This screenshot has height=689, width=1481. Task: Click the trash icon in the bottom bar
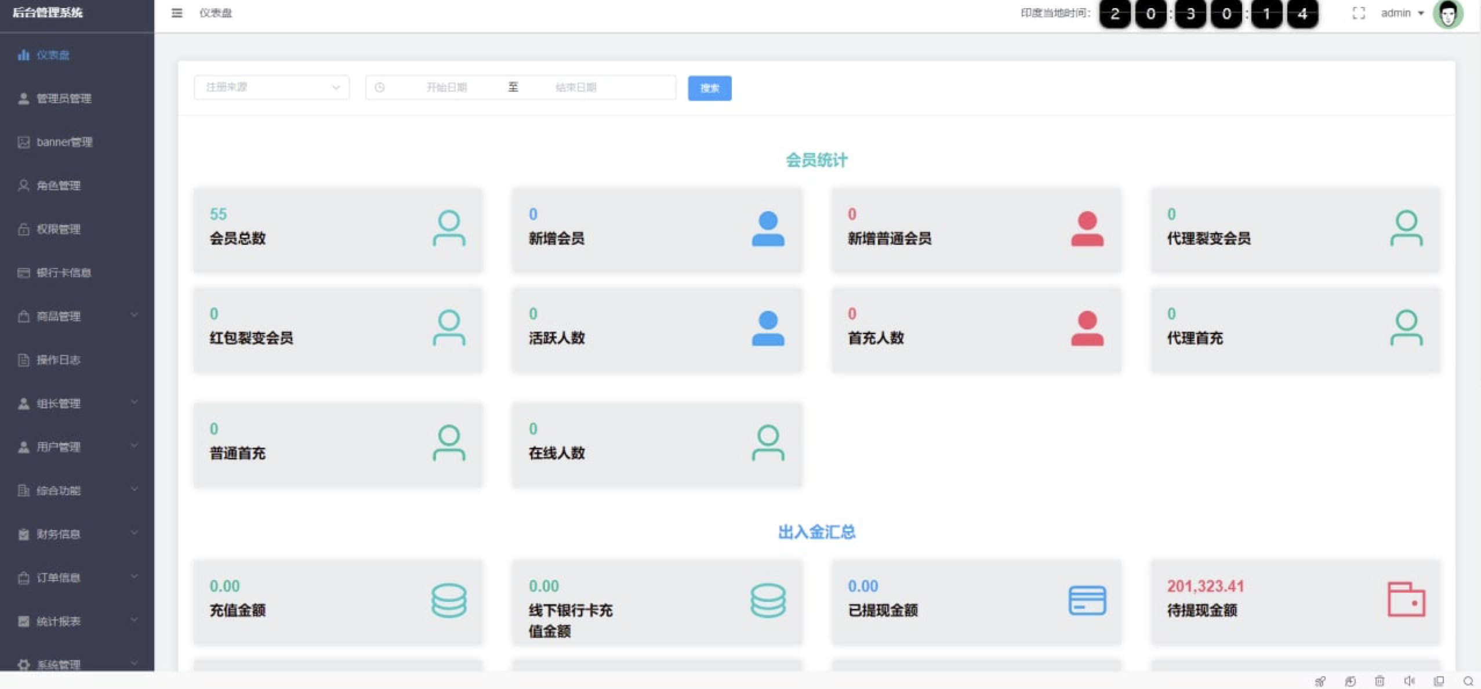coord(1380,681)
